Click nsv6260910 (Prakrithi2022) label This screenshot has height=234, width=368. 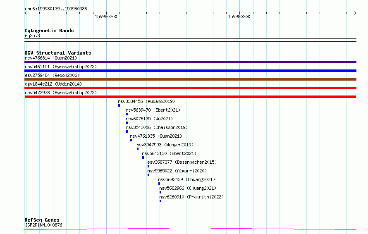coord(191,197)
